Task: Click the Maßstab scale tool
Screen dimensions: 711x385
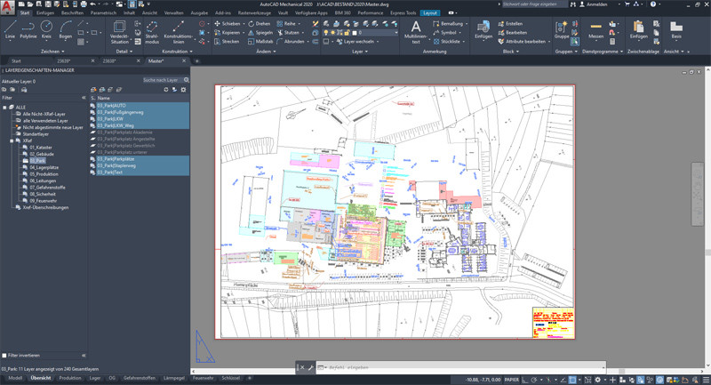Action: [260, 41]
